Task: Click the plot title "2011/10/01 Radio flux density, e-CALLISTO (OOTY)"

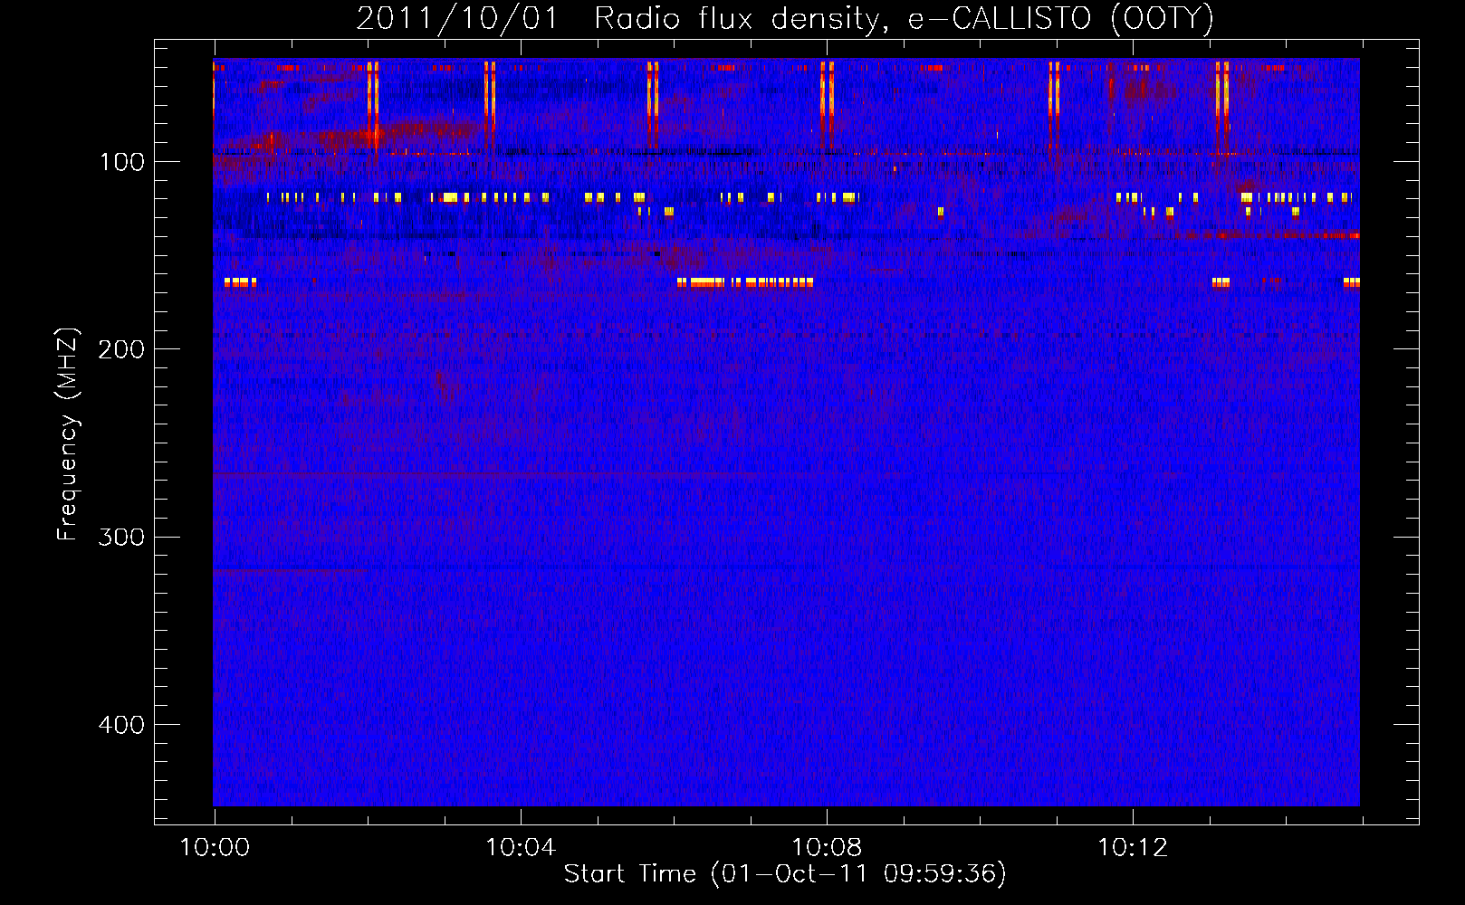Action: [x=785, y=19]
